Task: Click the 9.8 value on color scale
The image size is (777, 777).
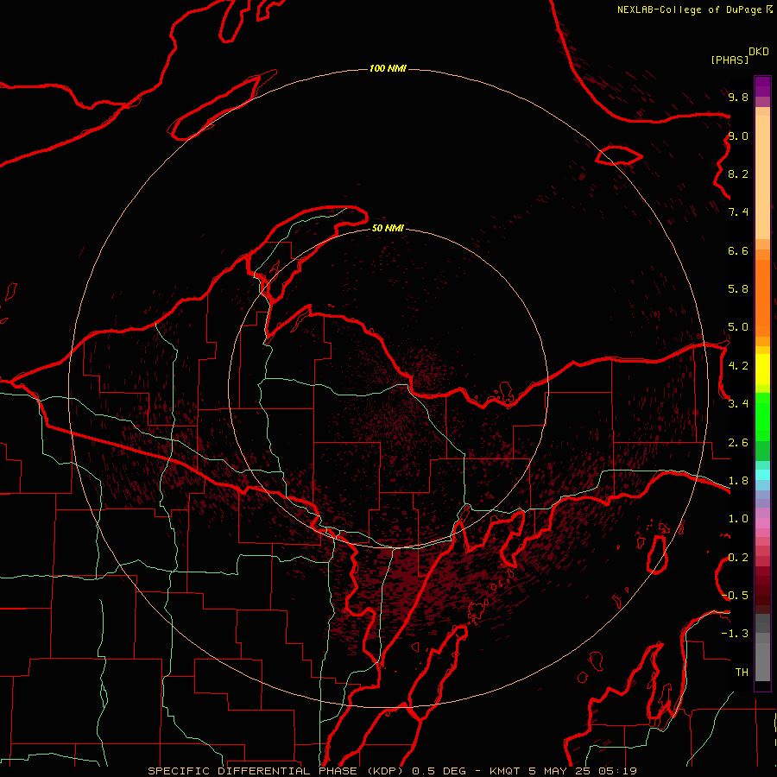Action: point(738,98)
